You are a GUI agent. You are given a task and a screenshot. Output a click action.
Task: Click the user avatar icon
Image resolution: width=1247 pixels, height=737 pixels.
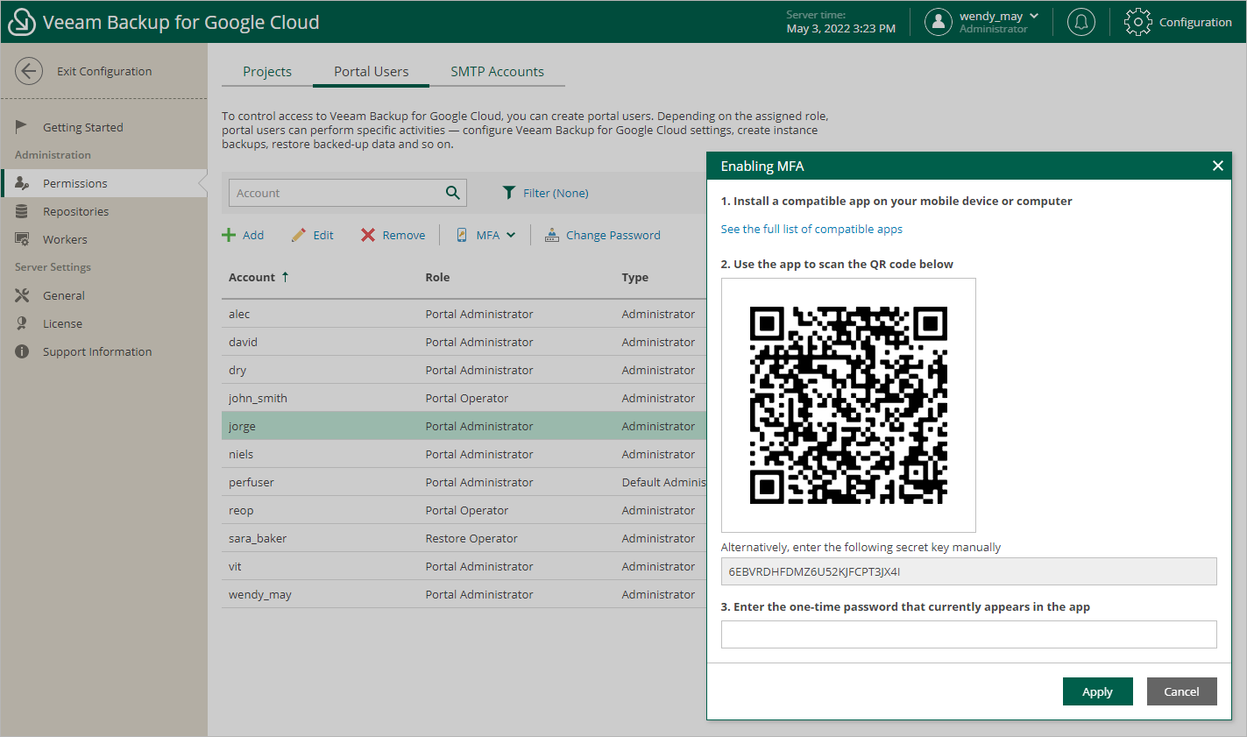(939, 22)
